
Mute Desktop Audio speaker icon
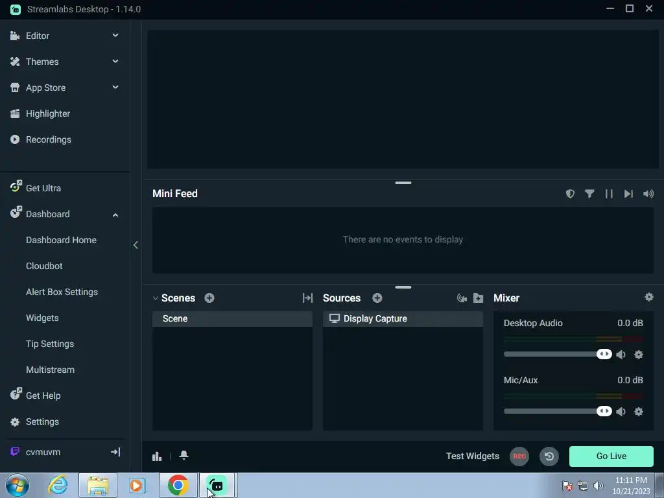621,355
